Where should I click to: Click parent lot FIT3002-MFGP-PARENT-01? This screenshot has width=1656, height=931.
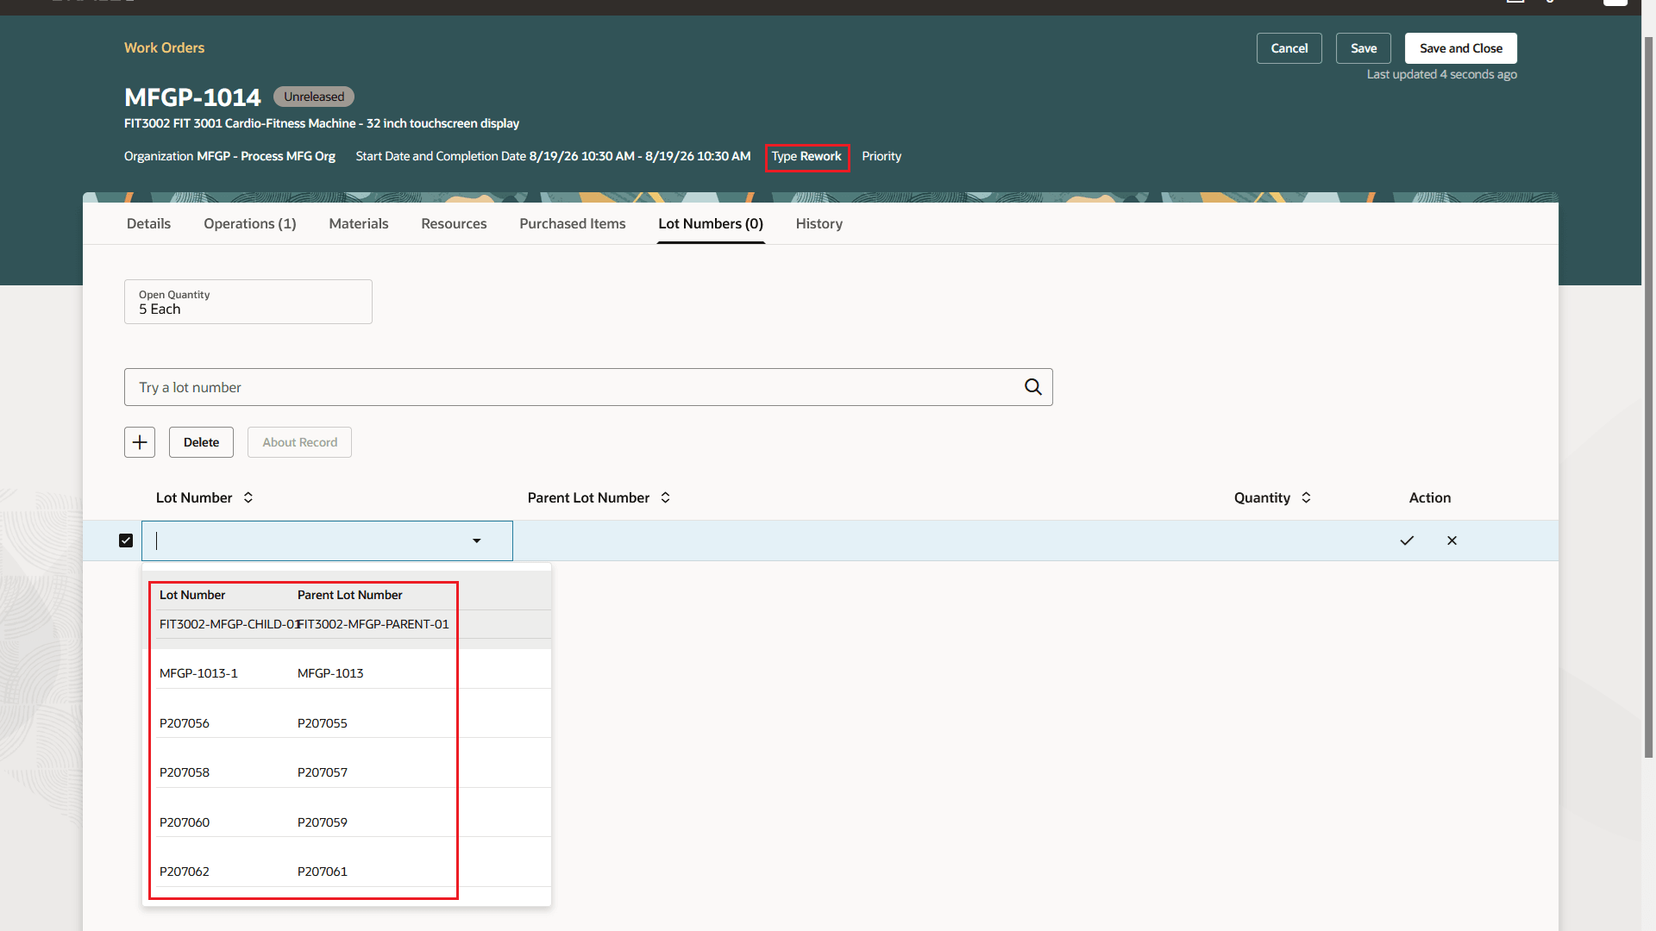373,624
